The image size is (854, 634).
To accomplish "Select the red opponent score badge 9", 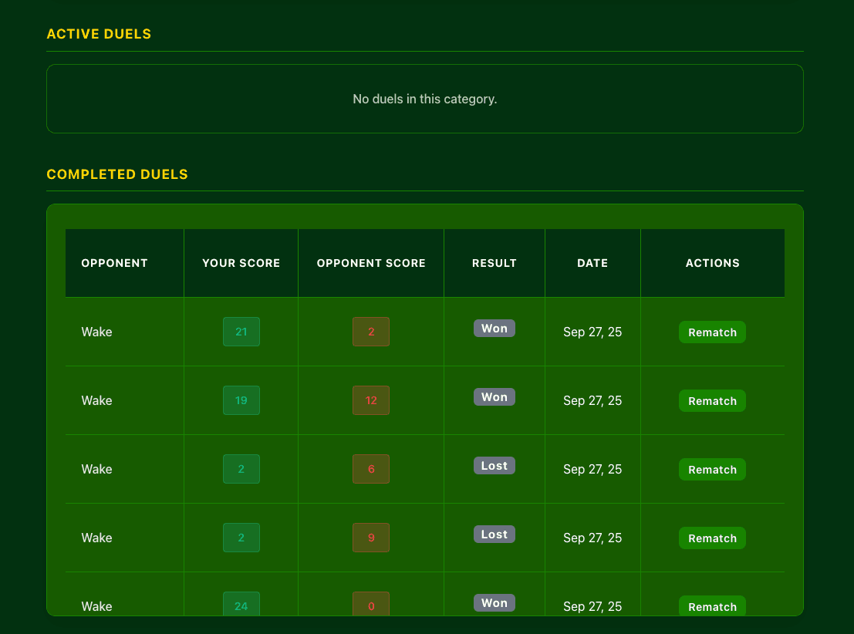I will [371, 538].
